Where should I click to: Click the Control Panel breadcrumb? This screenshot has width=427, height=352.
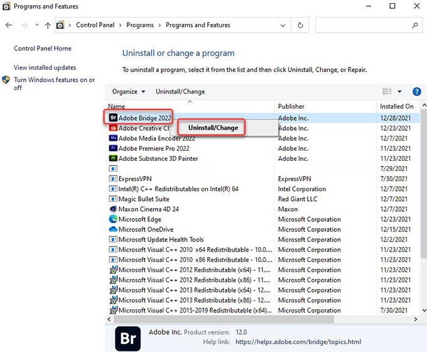tap(95, 25)
